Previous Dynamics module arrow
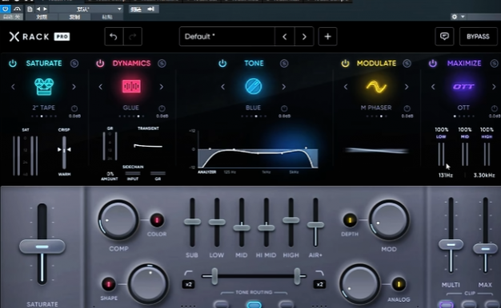 tap(101, 87)
